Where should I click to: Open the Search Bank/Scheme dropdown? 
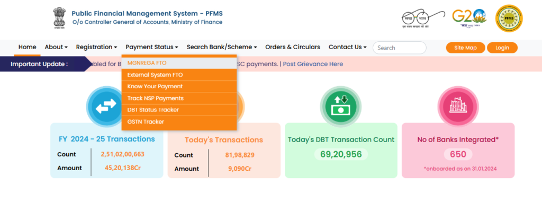[x=222, y=47]
